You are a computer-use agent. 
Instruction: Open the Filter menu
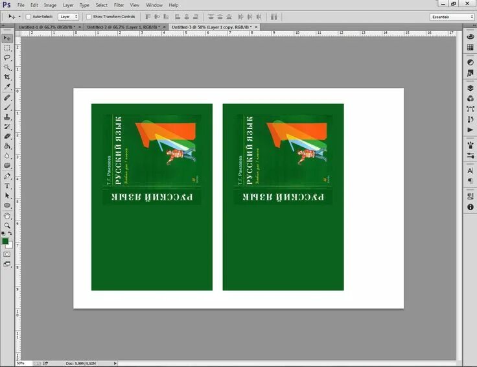[119, 5]
